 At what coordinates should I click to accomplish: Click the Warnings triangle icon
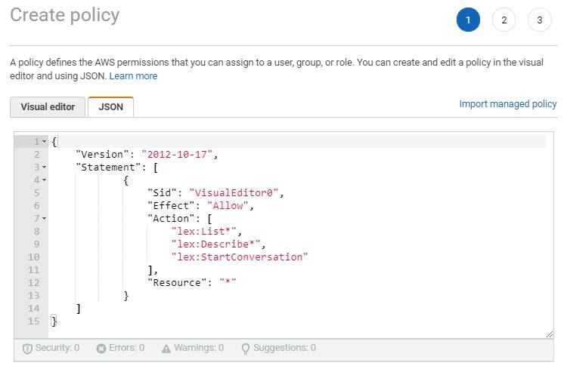(166, 349)
